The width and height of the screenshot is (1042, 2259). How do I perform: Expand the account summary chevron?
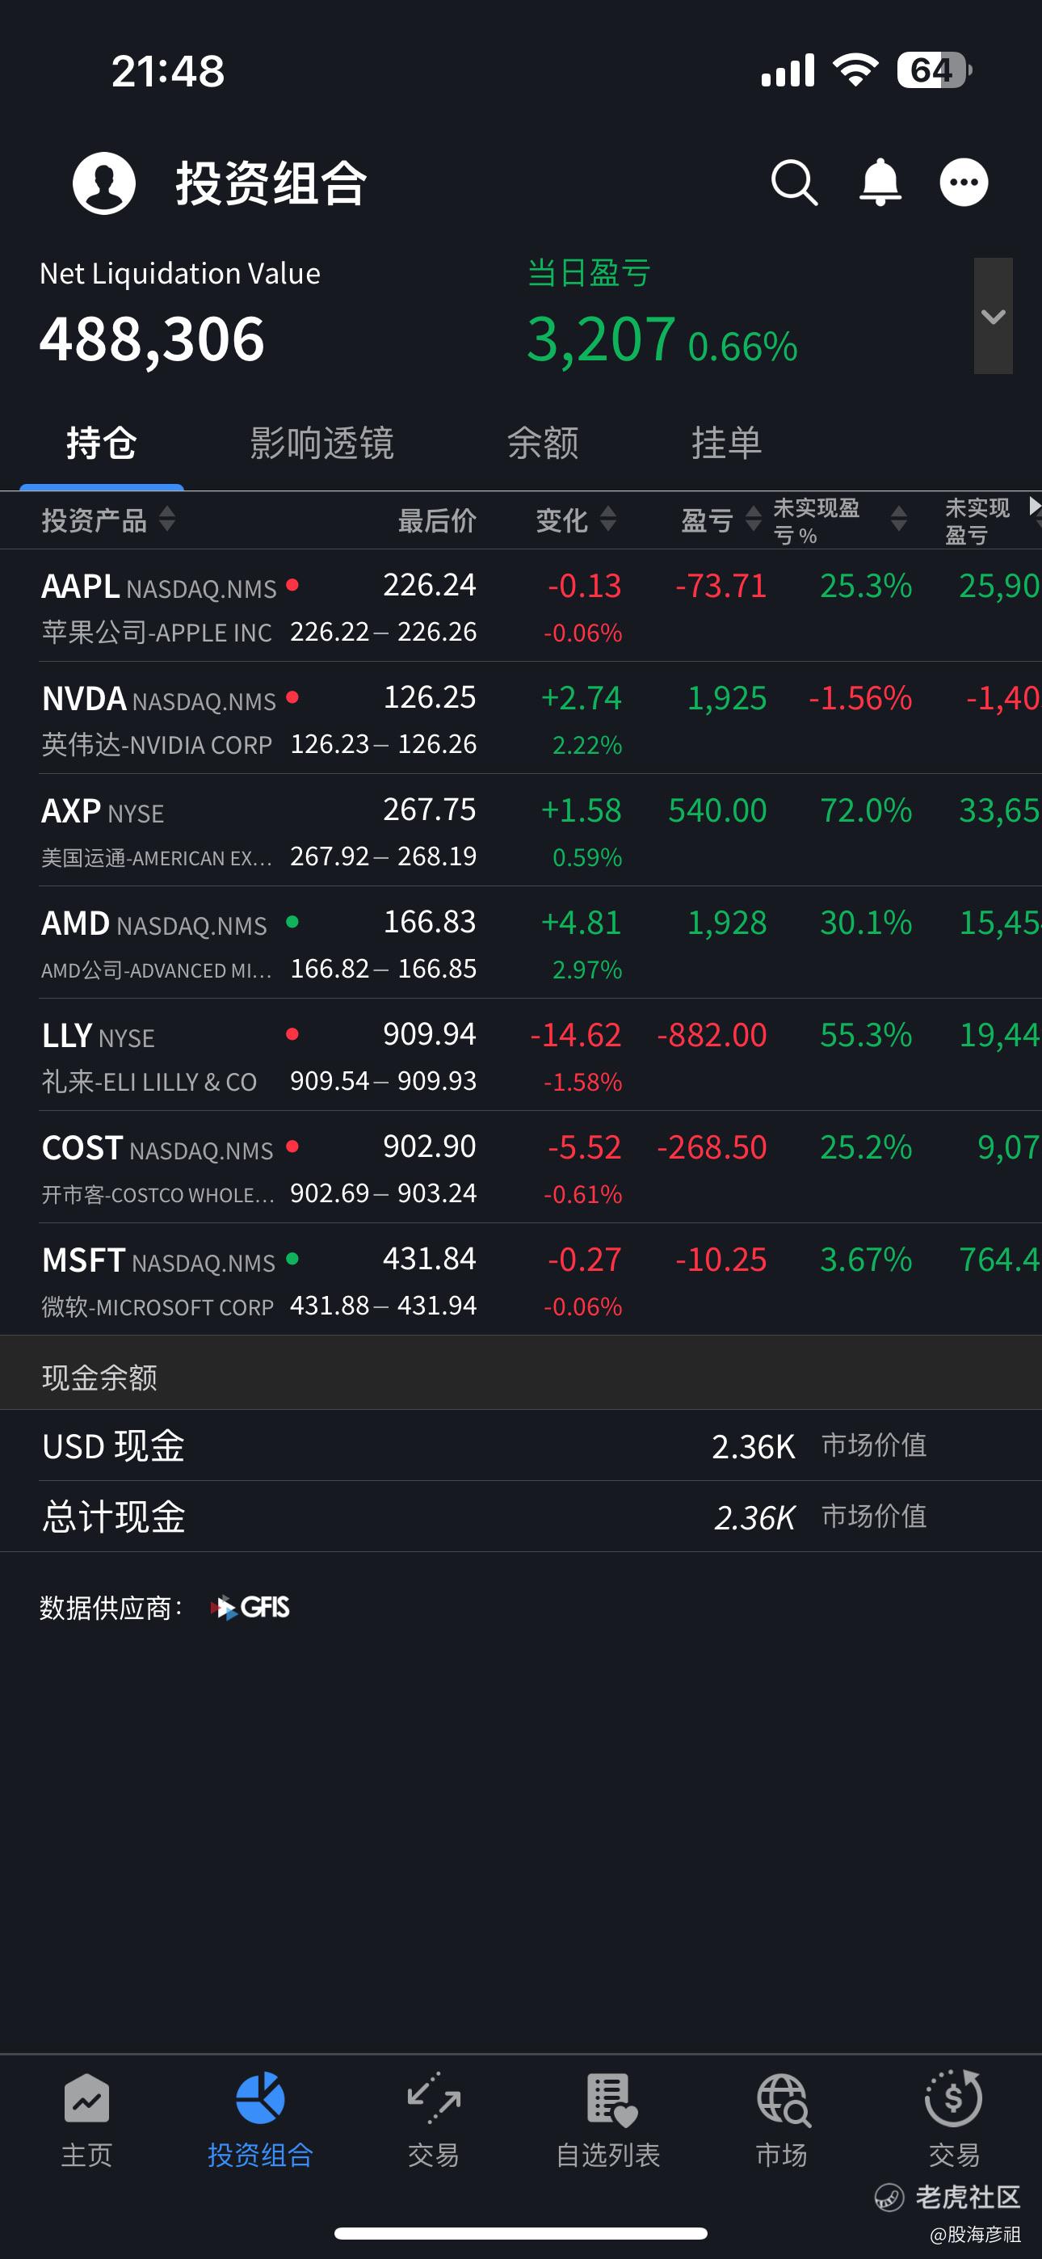coord(993,316)
